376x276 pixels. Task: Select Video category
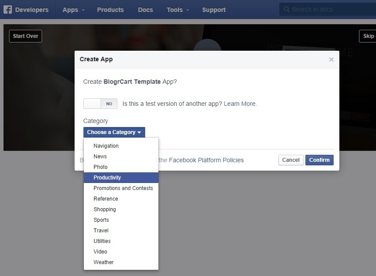[x=121, y=252]
